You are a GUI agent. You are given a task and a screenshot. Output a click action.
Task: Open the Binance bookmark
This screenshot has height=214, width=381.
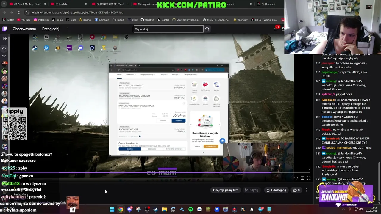pos(85,20)
